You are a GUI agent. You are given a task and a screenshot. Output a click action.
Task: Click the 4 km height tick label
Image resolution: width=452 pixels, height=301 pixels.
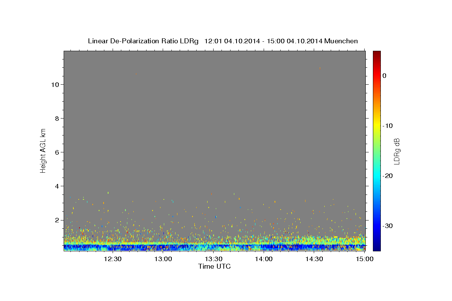tap(57, 186)
